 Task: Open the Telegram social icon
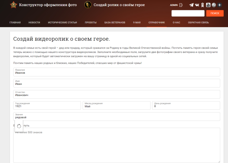[x=191, y=5]
